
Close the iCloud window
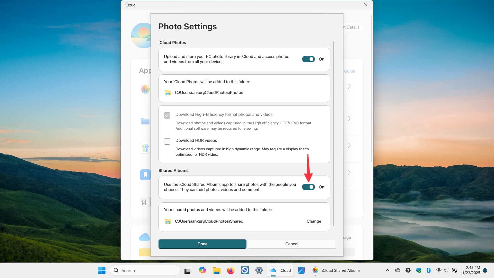pos(366,5)
